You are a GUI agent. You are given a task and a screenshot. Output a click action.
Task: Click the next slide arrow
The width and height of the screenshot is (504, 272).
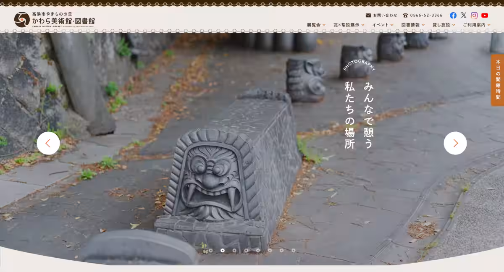pos(455,143)
